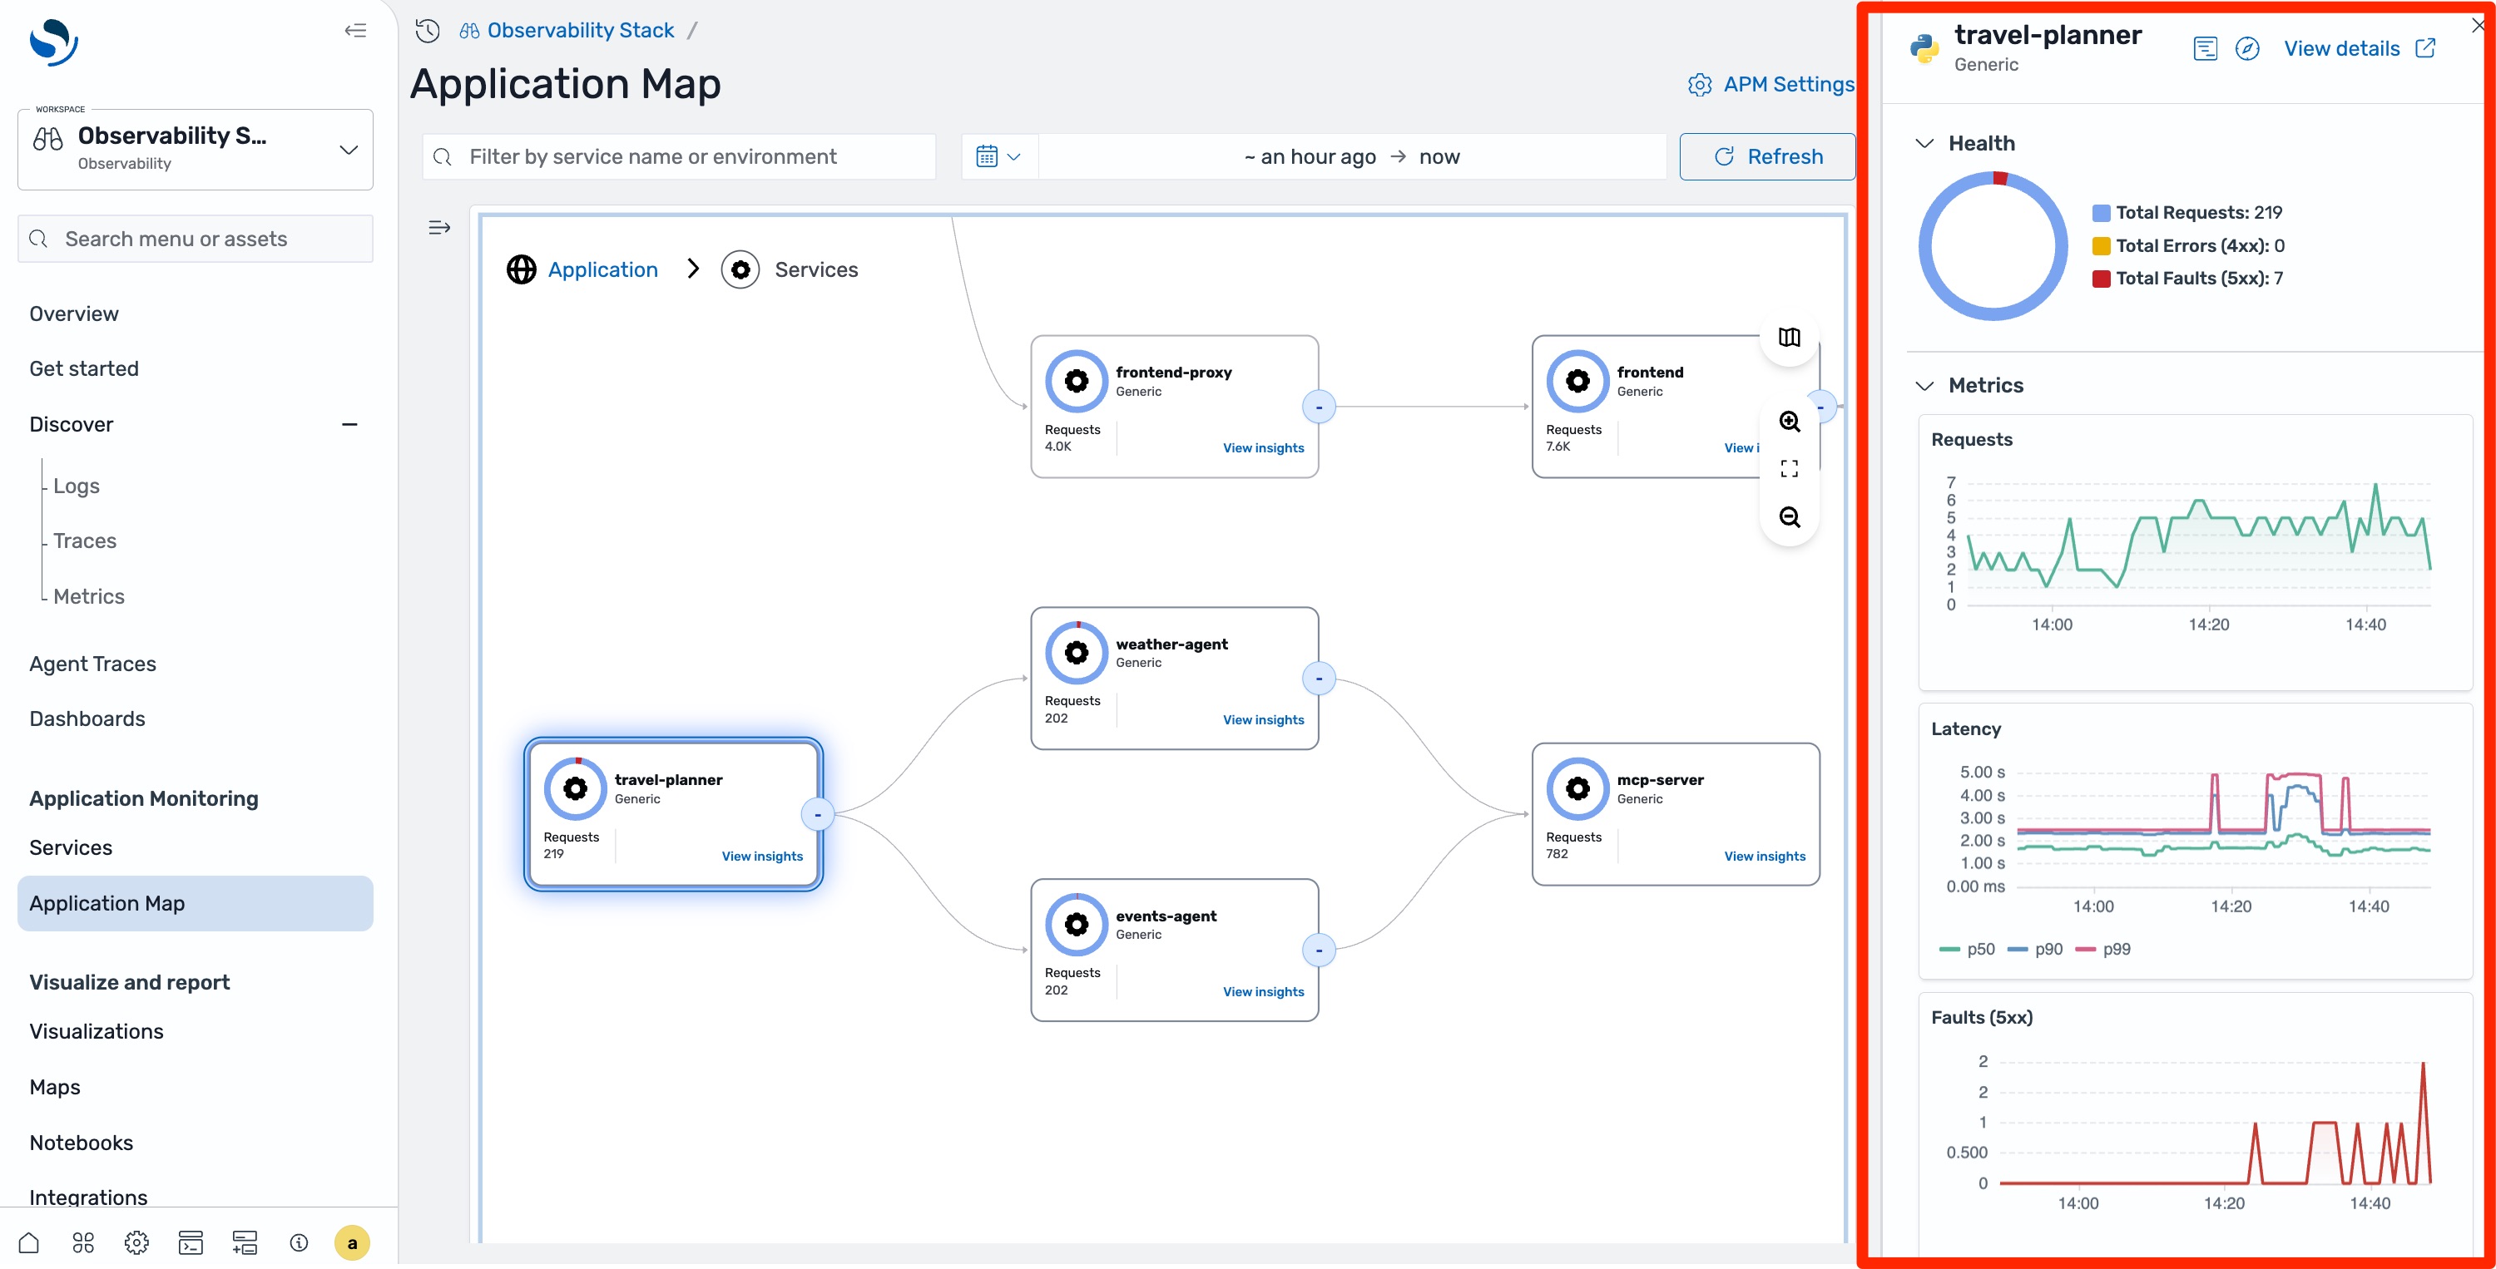Open the map legend icon
The width and height of the screenshot is (2496, 1269).
point(1789,337)
